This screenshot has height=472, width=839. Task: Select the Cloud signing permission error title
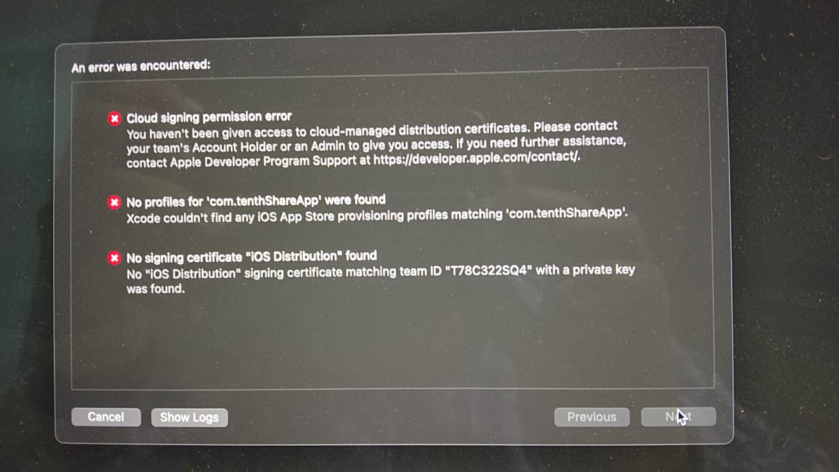coord(209,117)
